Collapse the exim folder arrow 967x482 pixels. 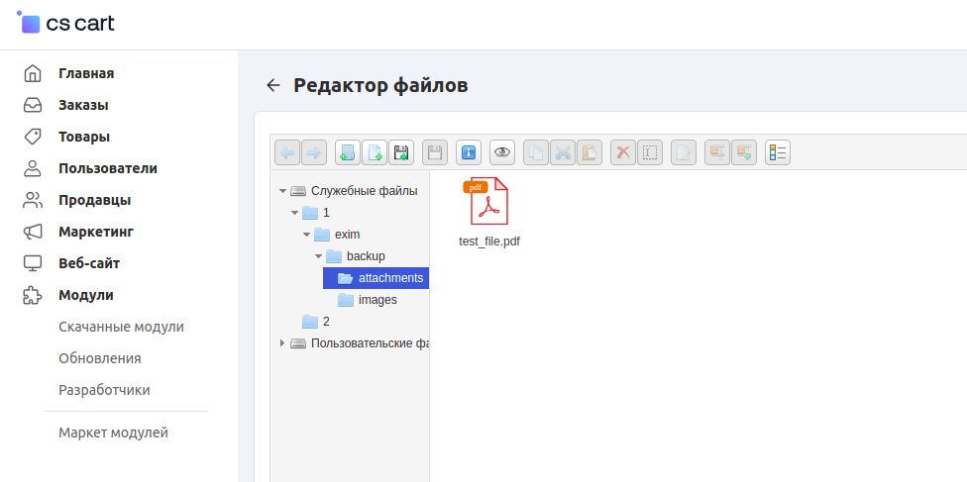coord(306,235)
